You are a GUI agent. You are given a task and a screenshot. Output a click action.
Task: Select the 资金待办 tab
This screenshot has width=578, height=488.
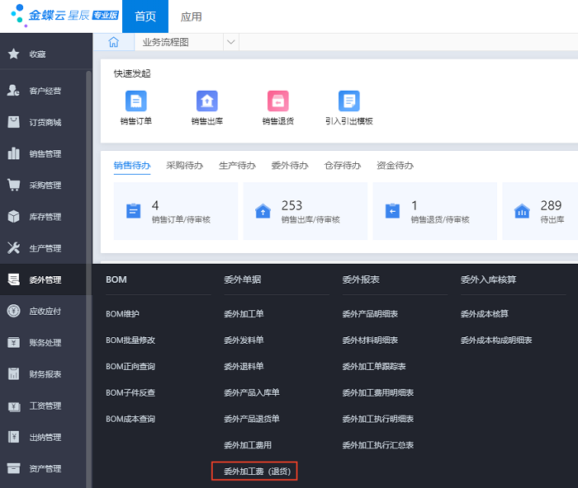[395, 165]
